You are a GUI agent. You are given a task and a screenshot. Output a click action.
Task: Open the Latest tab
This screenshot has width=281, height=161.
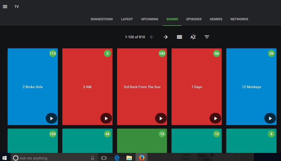[x=127, y=19]
